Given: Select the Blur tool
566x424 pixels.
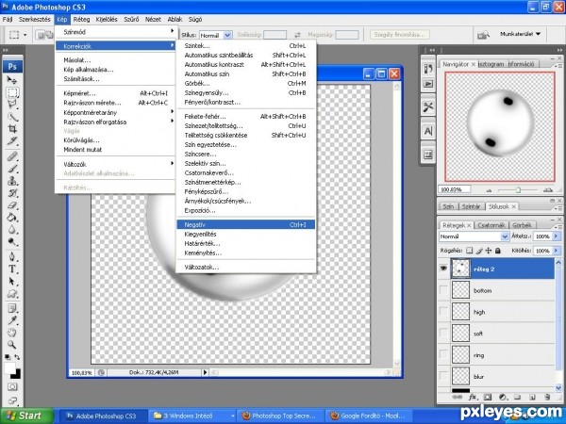Looking at the screenshot, I should (12, 230).
